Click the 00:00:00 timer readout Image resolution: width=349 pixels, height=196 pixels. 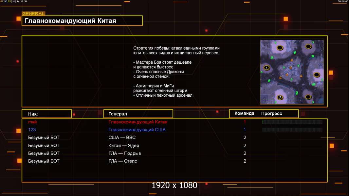tap(343, 1)
